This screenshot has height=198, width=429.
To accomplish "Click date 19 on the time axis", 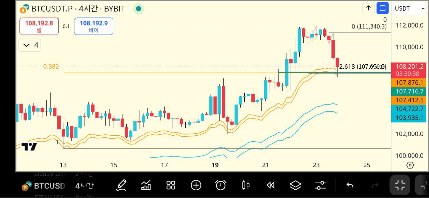I will coord(215,165).
